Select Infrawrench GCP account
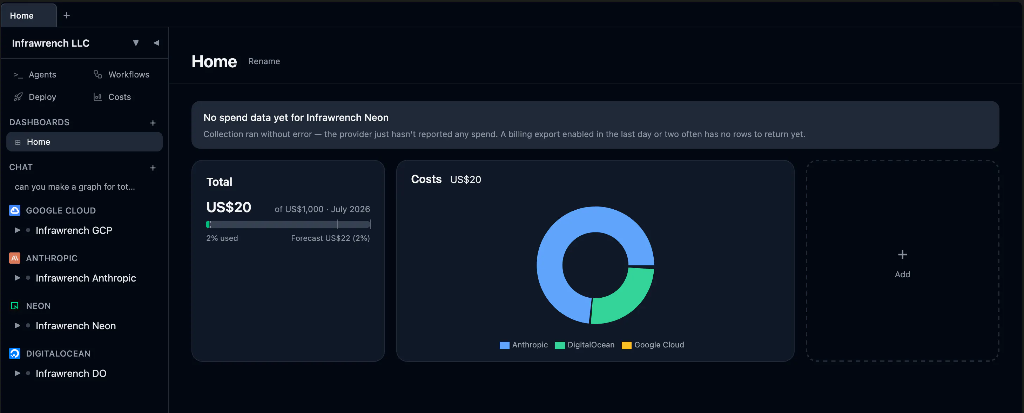The height and width of the screenshot is (413, 1024). tap(74, 230)
